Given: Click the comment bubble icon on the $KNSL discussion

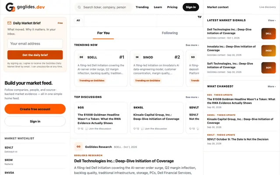Looking at the screenshot, I should click(143, 129).
